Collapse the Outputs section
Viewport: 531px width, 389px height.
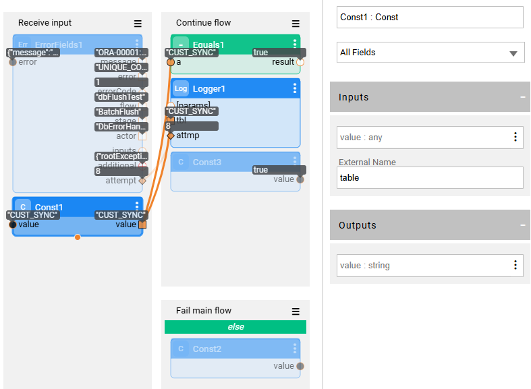pyautogui.click(x=522, y=225)
